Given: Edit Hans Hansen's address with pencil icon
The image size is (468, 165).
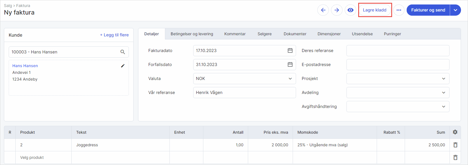Looking at the screenshot, I should click(x=123, y=66).
